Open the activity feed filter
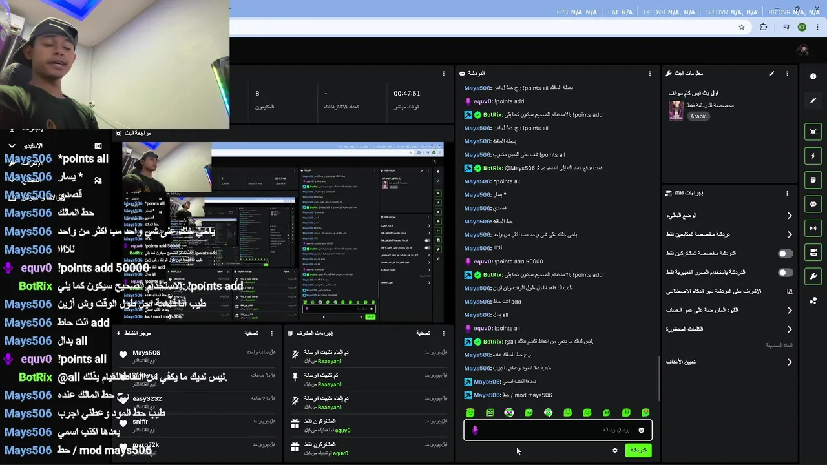The width and height of the screenshot is (827, 465). pos(251,333)
